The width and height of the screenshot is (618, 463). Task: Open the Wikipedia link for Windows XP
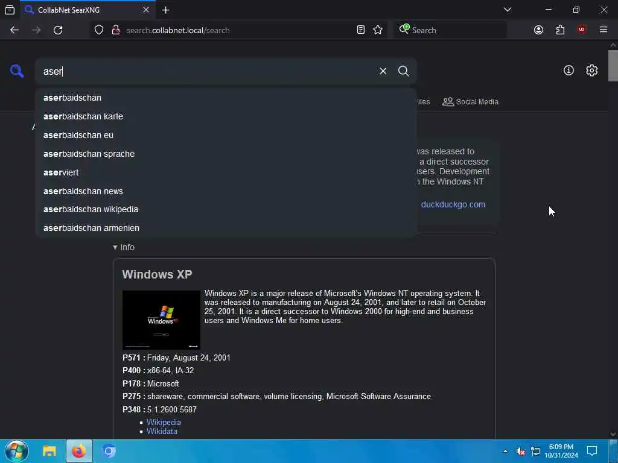[x=164, y=422]
